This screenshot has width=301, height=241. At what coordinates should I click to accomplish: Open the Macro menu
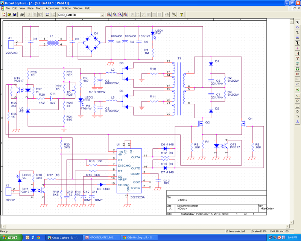(40, 8)
